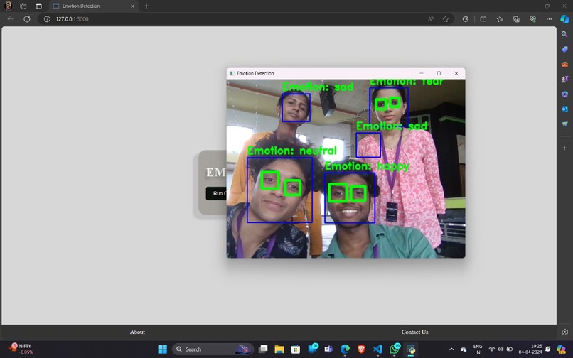
Task: Open the Extensions icon in the toolbar
Action: point(465,19)
